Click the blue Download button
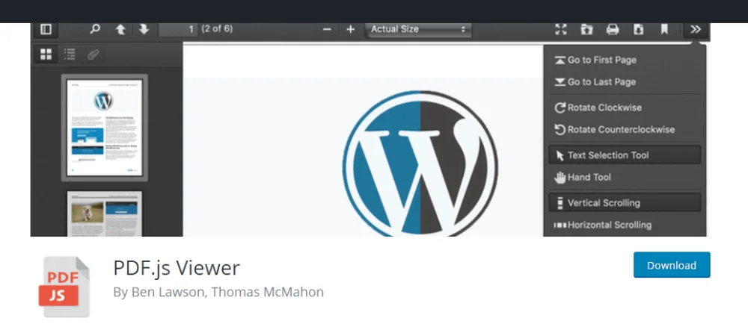 671,265
